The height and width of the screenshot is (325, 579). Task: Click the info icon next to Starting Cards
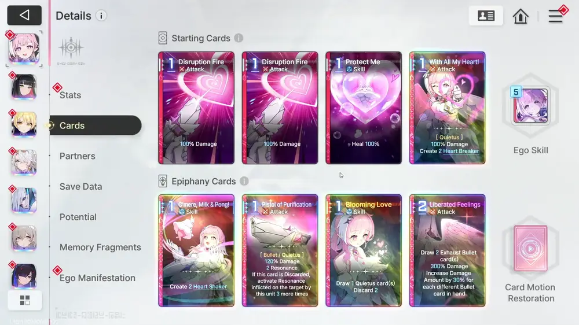pos(239,38)
